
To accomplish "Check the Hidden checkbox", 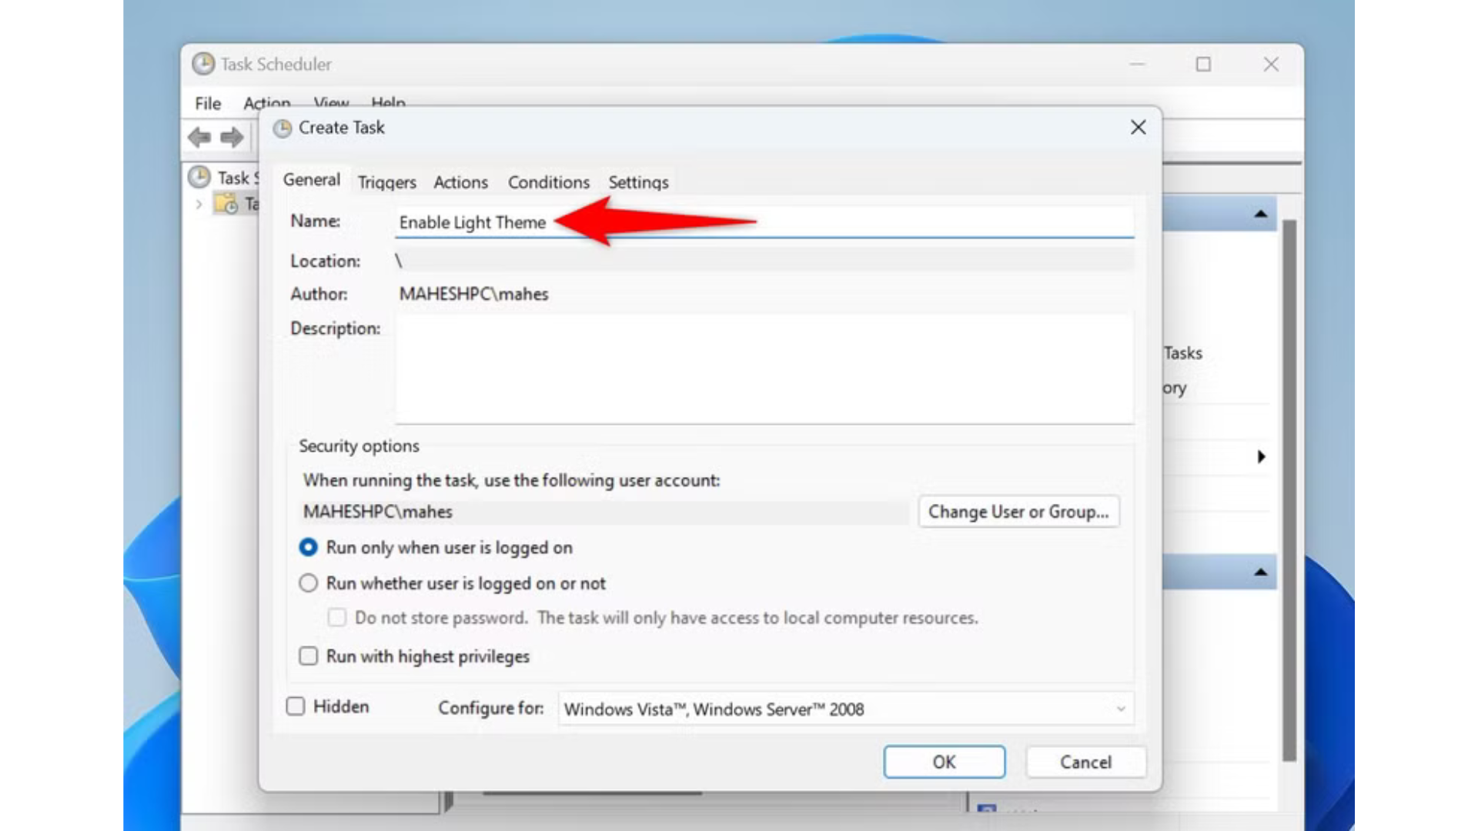I will 295,706.
